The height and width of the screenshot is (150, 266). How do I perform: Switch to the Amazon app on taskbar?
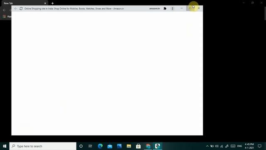(158, 146)
